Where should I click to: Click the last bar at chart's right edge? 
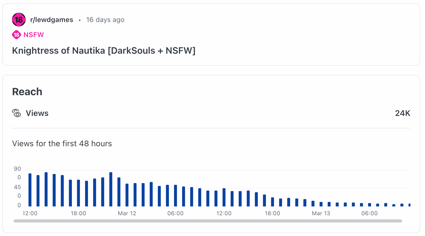[409, 205]
